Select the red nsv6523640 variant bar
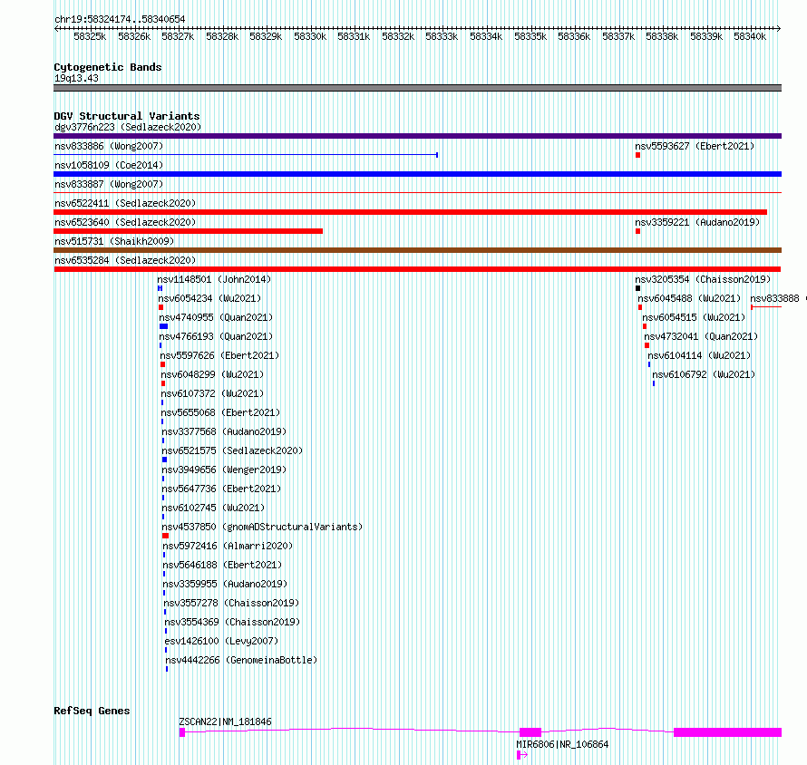This screenshot has width=807, height=765. point(188,231)
